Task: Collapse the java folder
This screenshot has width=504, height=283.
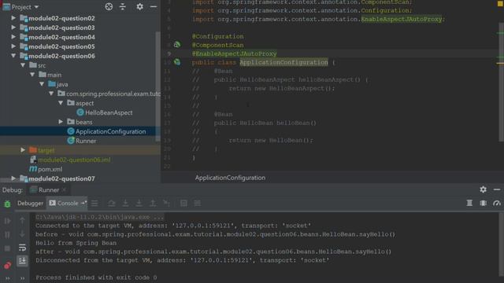Action: point(42,84)
